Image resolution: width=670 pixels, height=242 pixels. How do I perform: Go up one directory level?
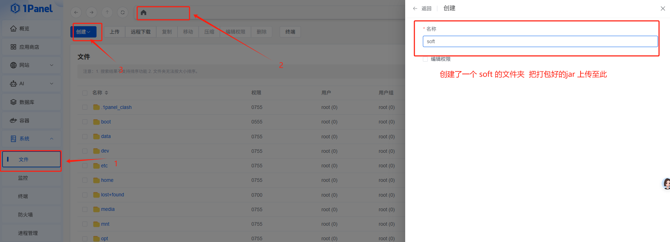[107, 12]
